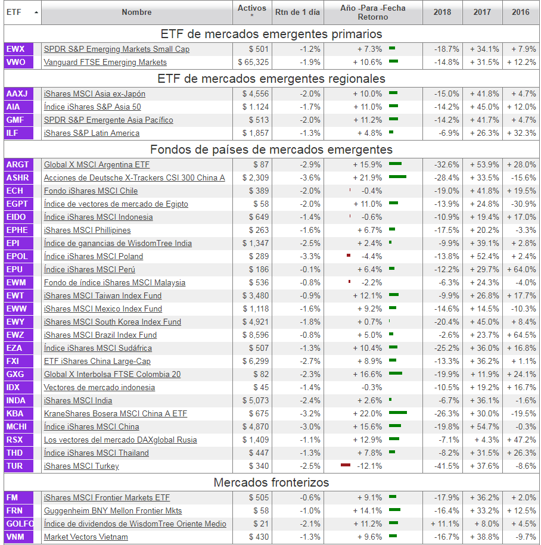Open Vanguard FTSE Emerging Markets link

point(105,63)
